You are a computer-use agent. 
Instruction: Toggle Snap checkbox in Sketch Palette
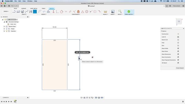click(x=178, y=42)
